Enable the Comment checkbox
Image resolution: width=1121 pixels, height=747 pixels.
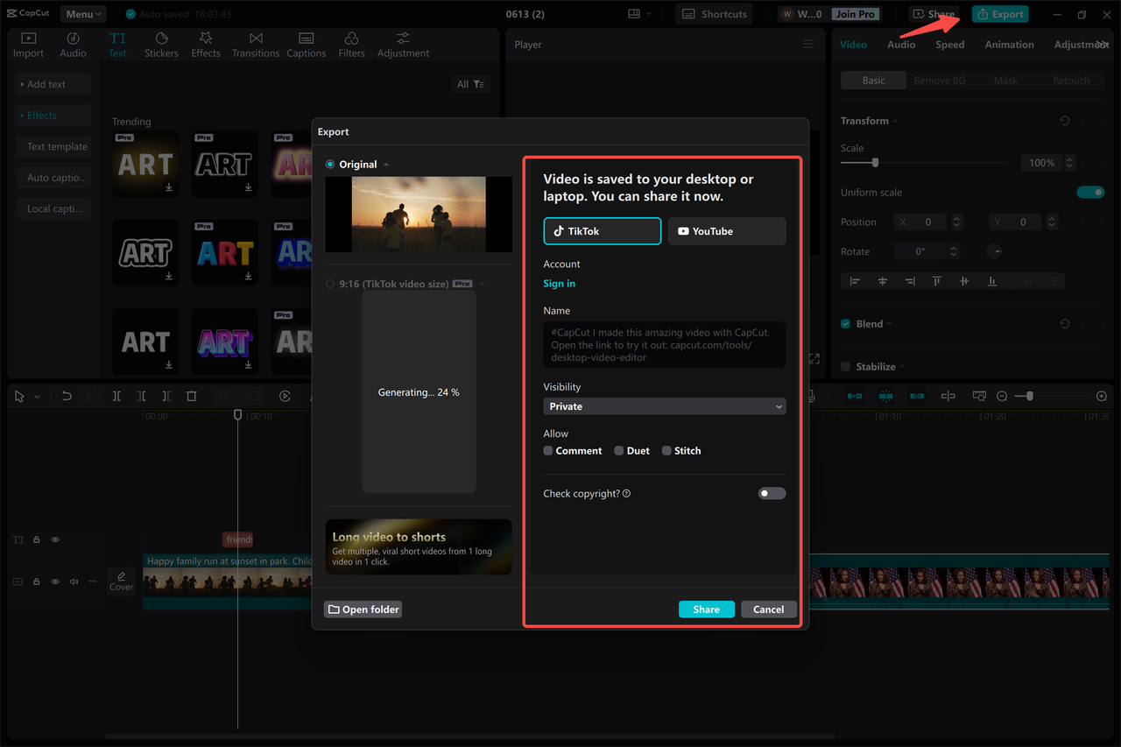(x=546, y=450)
